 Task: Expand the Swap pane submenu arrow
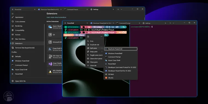102,52
